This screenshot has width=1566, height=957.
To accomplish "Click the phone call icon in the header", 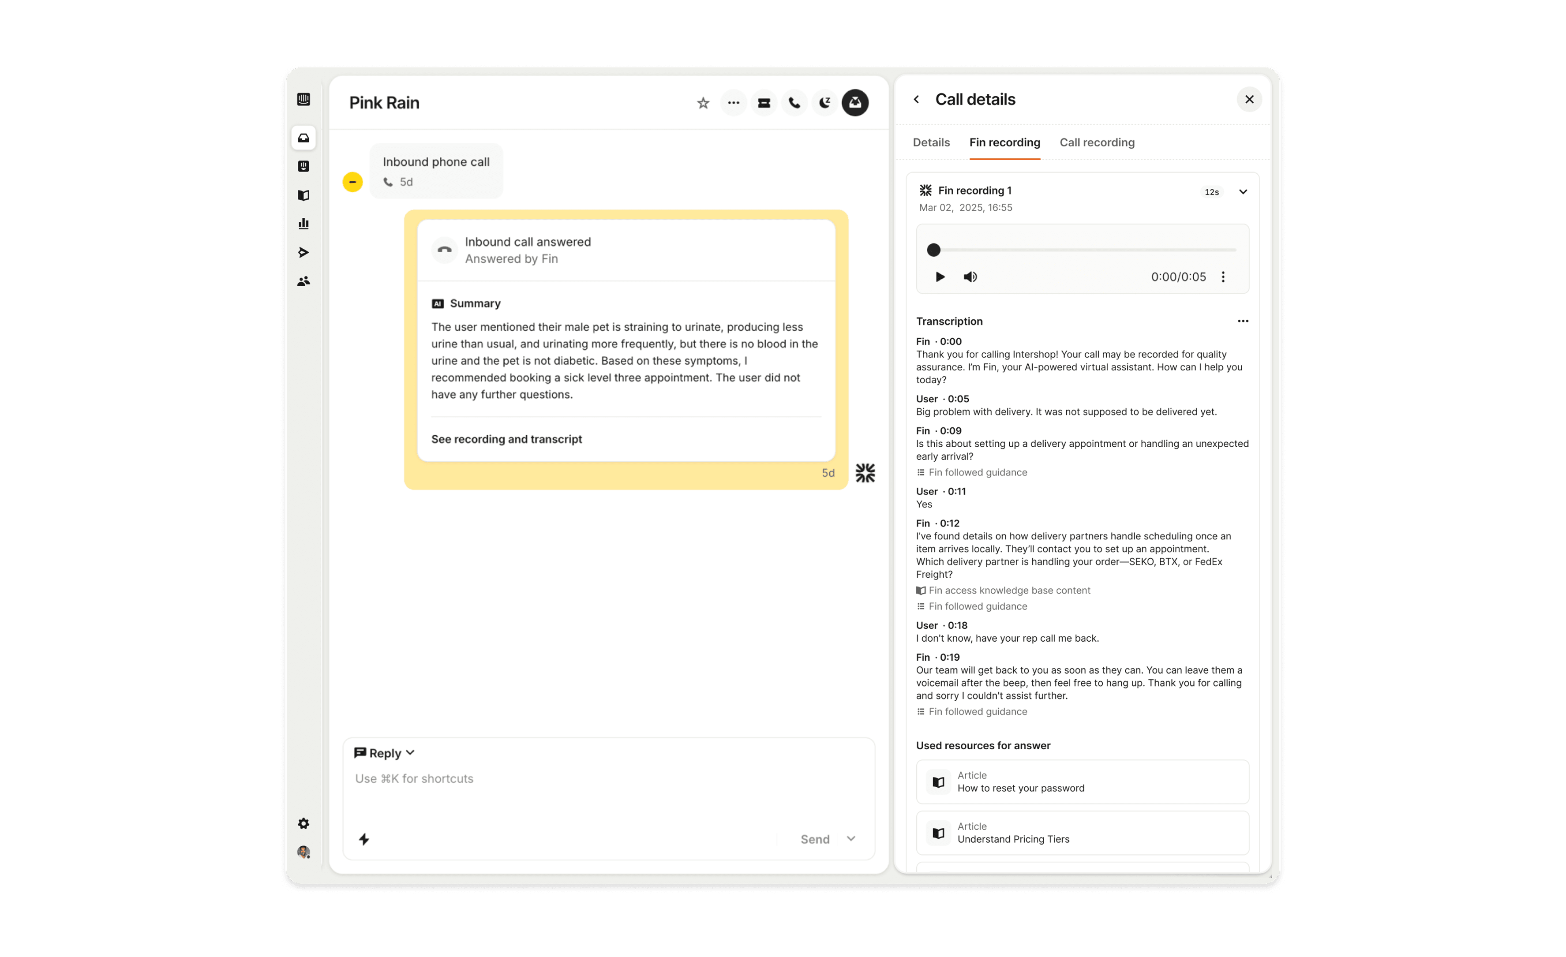I will point(794,103).
